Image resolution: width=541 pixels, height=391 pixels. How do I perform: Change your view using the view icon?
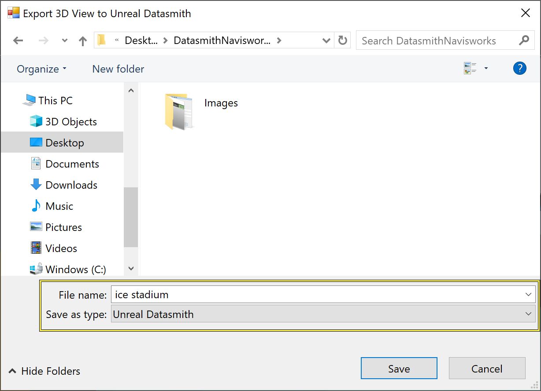coord(470,68)
